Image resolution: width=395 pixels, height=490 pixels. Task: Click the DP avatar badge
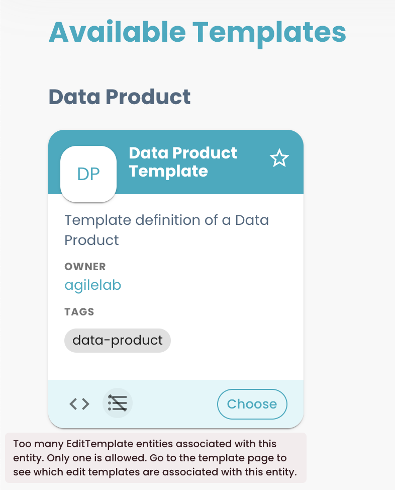pyautogui.click(x=88, y=174)
